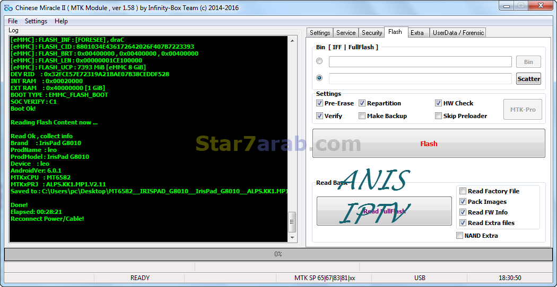Click the 'Elapsed: 00:28:21' log line
The height and width of the screenshot is (287, 557).
[x=36, y=212]
